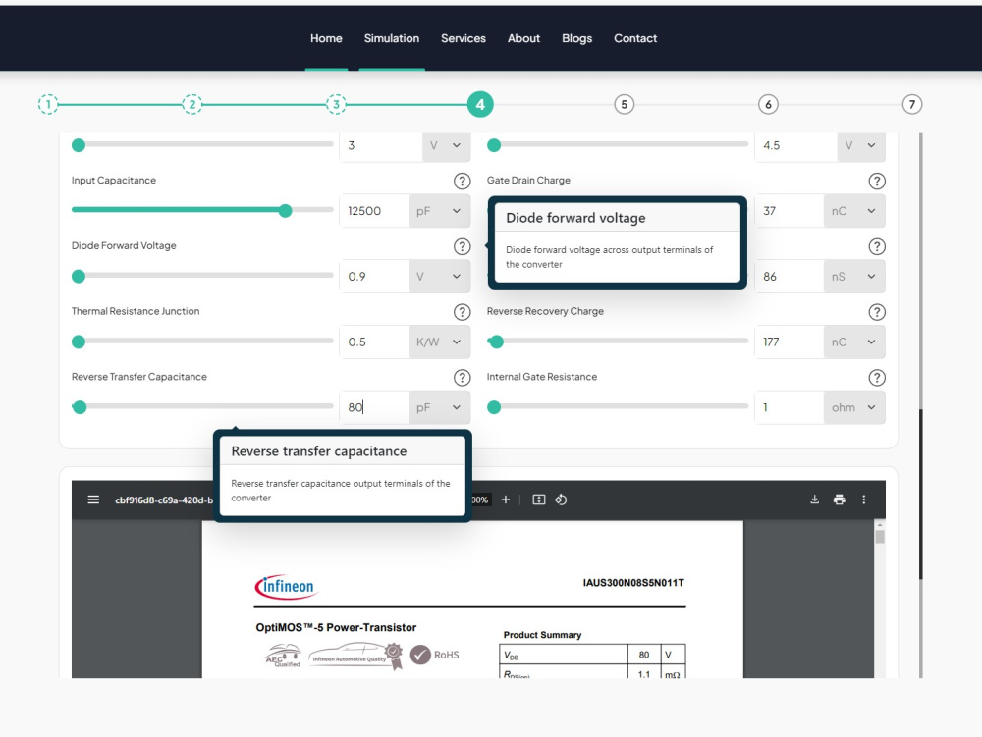Edit the Reverse Recovery Charge value 177
982x737 pixels.
click(790, 342)
